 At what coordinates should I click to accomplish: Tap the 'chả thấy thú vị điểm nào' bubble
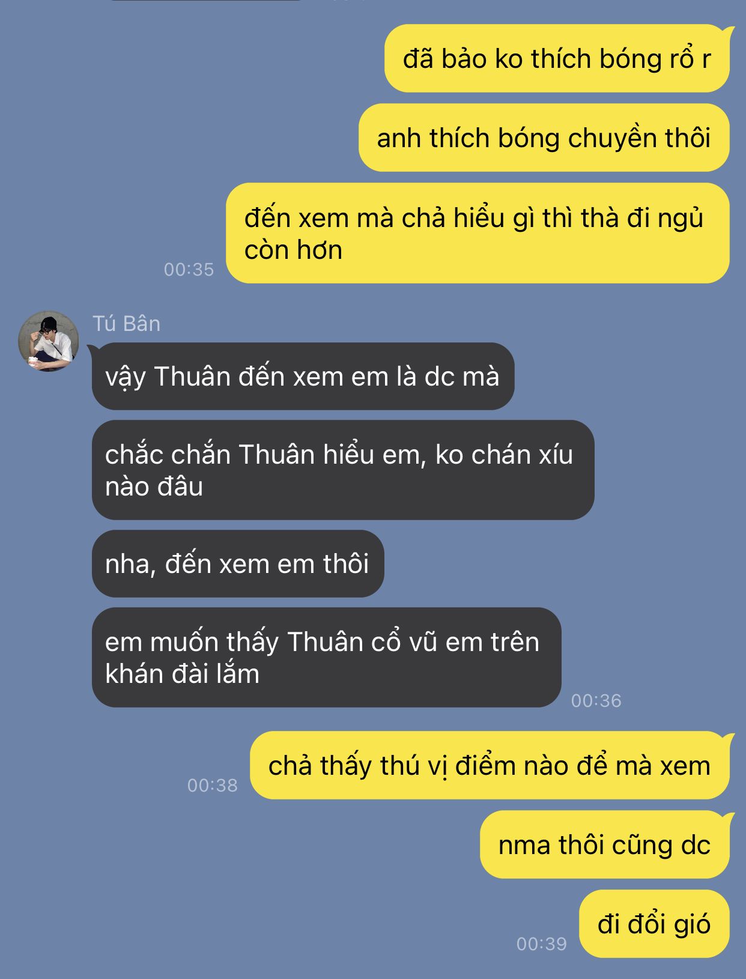click(x=490, y=766)
